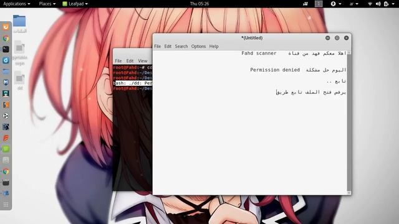Click the screen recorder camera icon in top bar
The width and height of the screenshot is (399, 224).
[x=305, y=4]
